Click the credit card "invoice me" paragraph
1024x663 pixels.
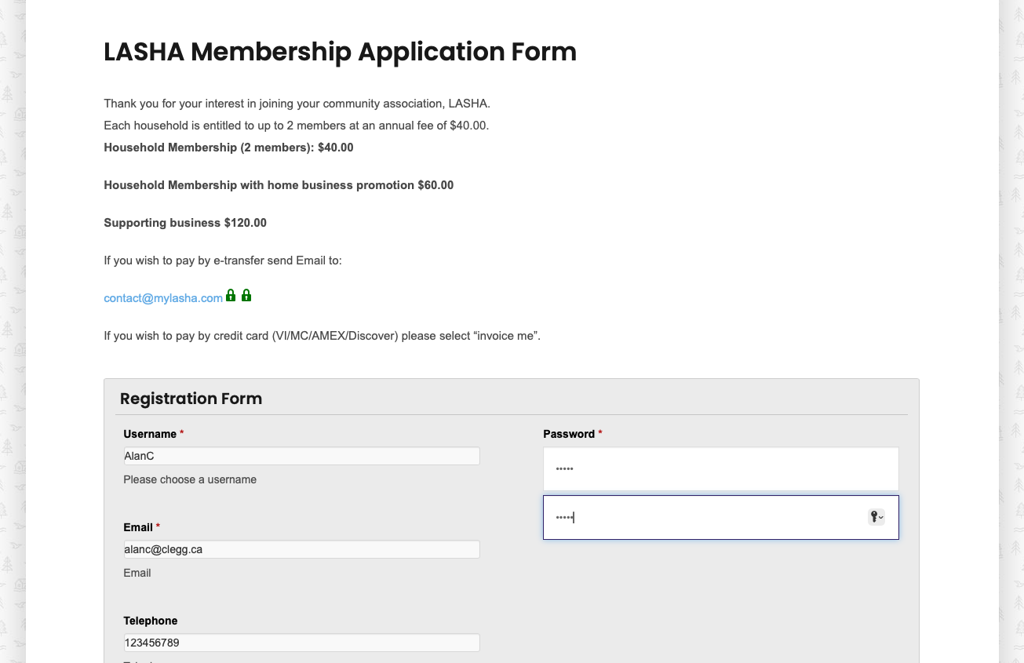point(322,336)
